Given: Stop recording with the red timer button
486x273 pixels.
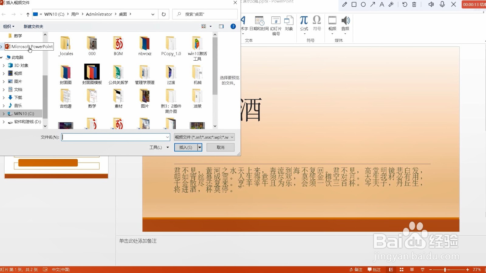Looking at the screenshot, I should 474,5.
